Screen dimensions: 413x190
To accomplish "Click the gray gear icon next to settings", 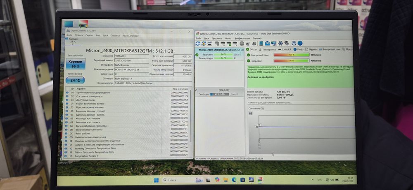I will (x=287, y=43).
